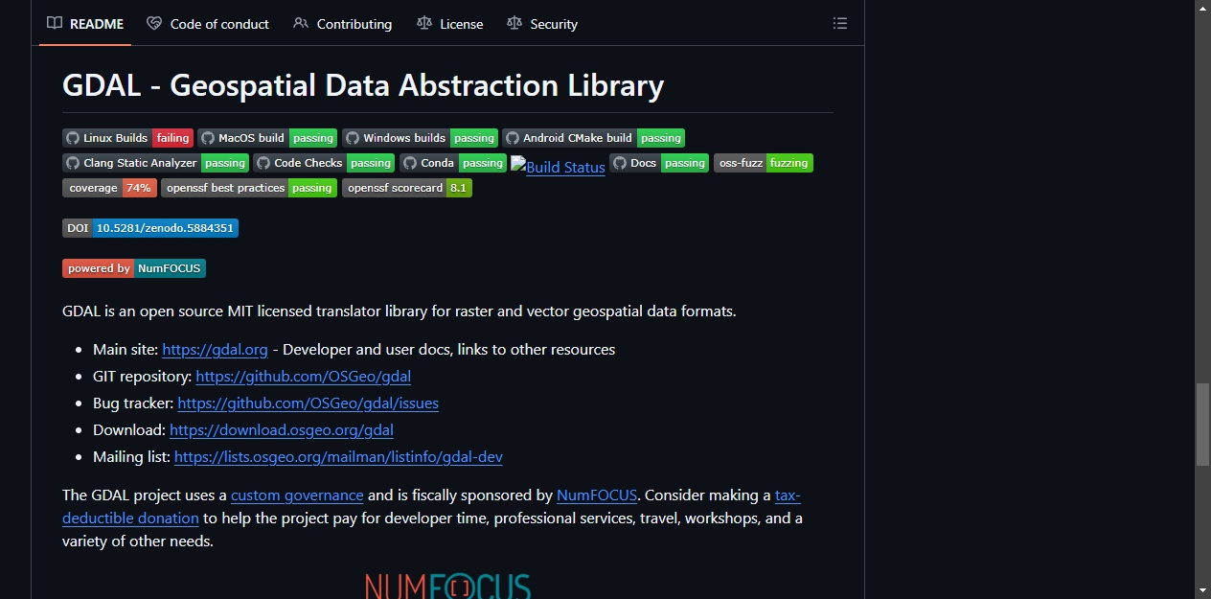The width and height of the screenshot is (1211, 599).
Task: Open the Android CMake build badge
Action: click(593, 138)
